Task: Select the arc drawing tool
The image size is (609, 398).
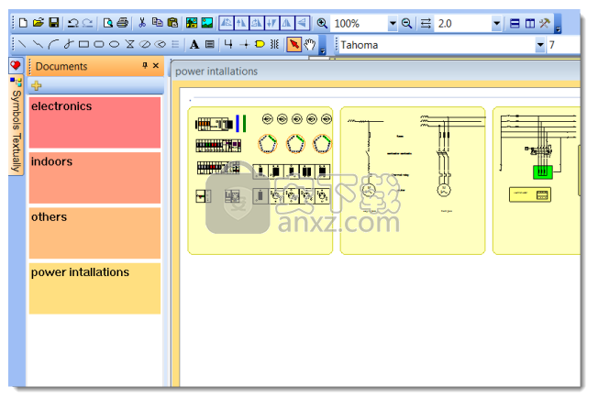Action: point(53,44)
